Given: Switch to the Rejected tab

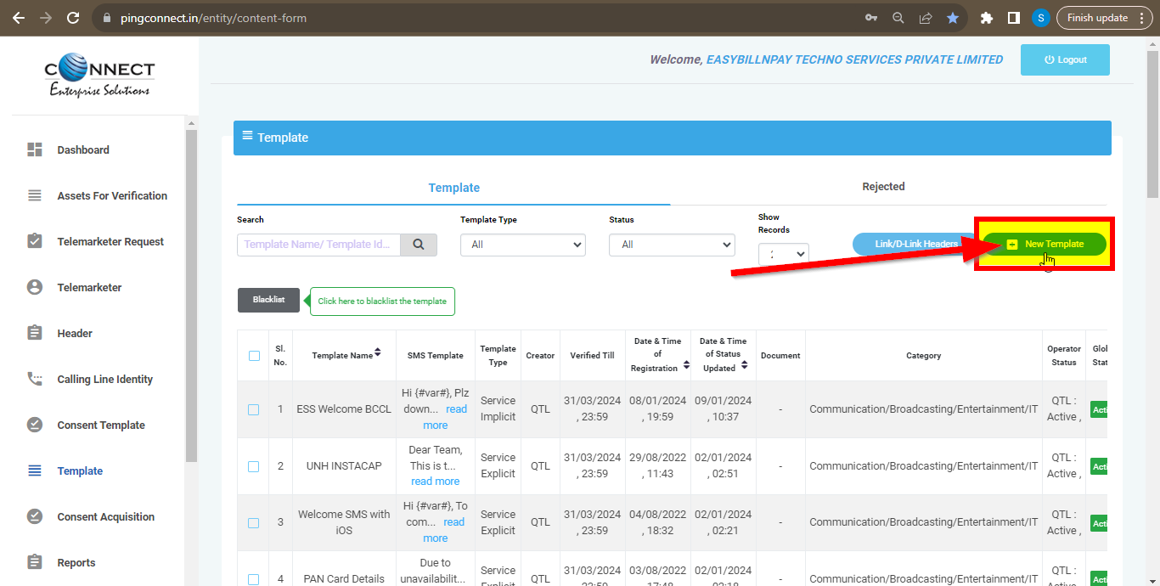Looking at the screenshot, I should [x=883, y=187].
